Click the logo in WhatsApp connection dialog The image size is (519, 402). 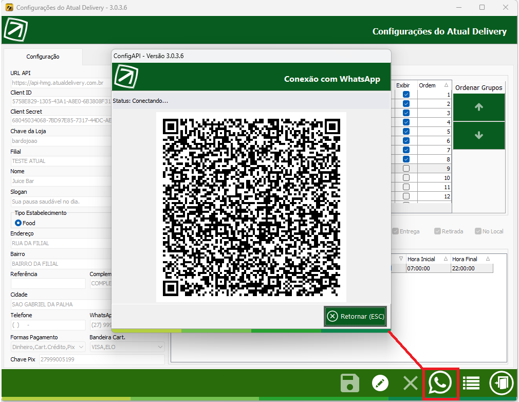click(x=126, y=77)
